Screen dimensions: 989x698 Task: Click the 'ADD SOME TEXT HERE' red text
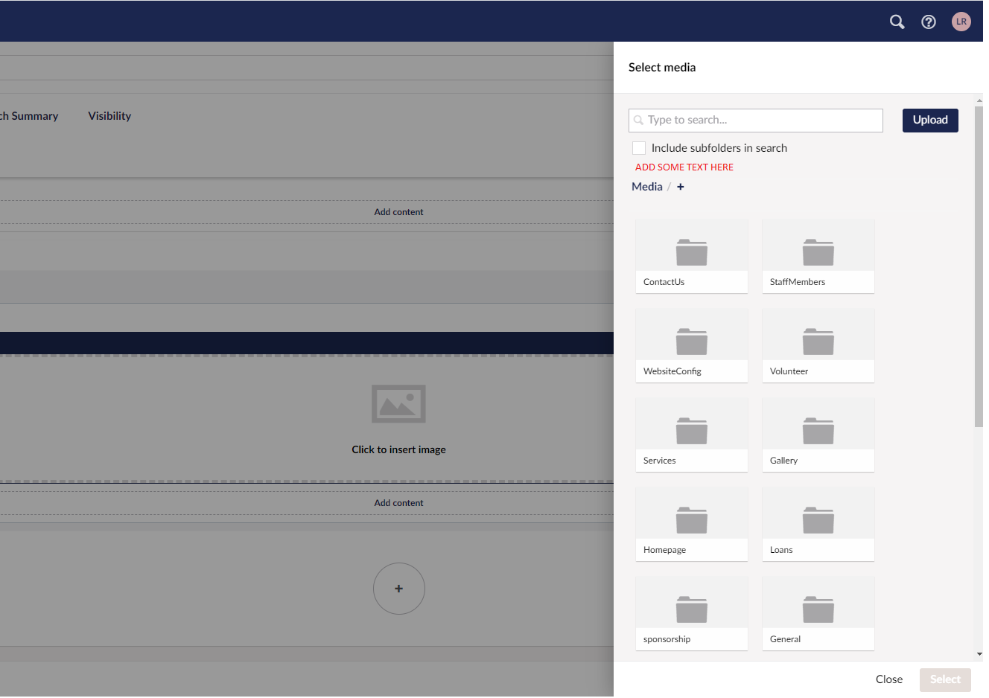(684, 167)
